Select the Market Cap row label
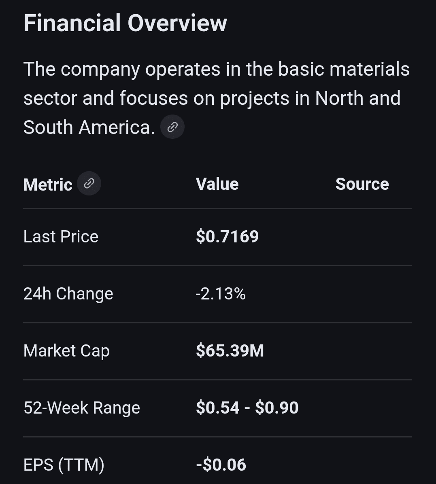 coord(66,351)
